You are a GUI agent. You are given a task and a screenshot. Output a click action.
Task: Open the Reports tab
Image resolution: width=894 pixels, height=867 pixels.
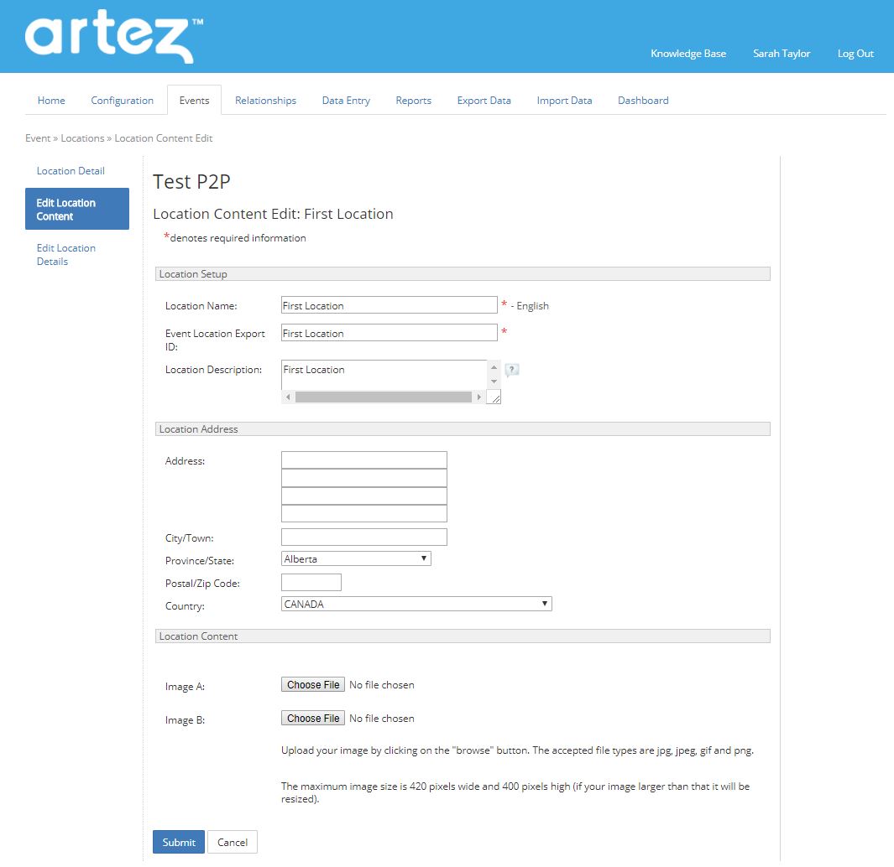(x=413, y=101)
